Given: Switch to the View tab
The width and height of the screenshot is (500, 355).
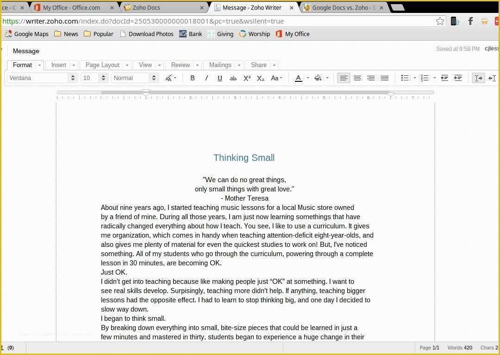Looking at the screenshot, I should click(145, 65).
